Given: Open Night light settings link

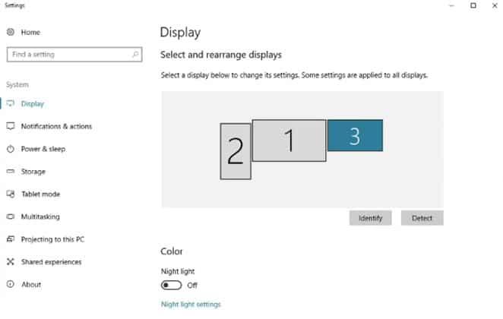Looking at the screenshot, I should (x=191, y=305).
